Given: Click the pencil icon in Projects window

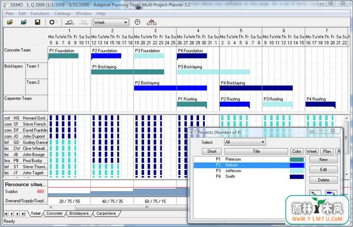Looking at the screenshot, I should click(x=315, y=194).
